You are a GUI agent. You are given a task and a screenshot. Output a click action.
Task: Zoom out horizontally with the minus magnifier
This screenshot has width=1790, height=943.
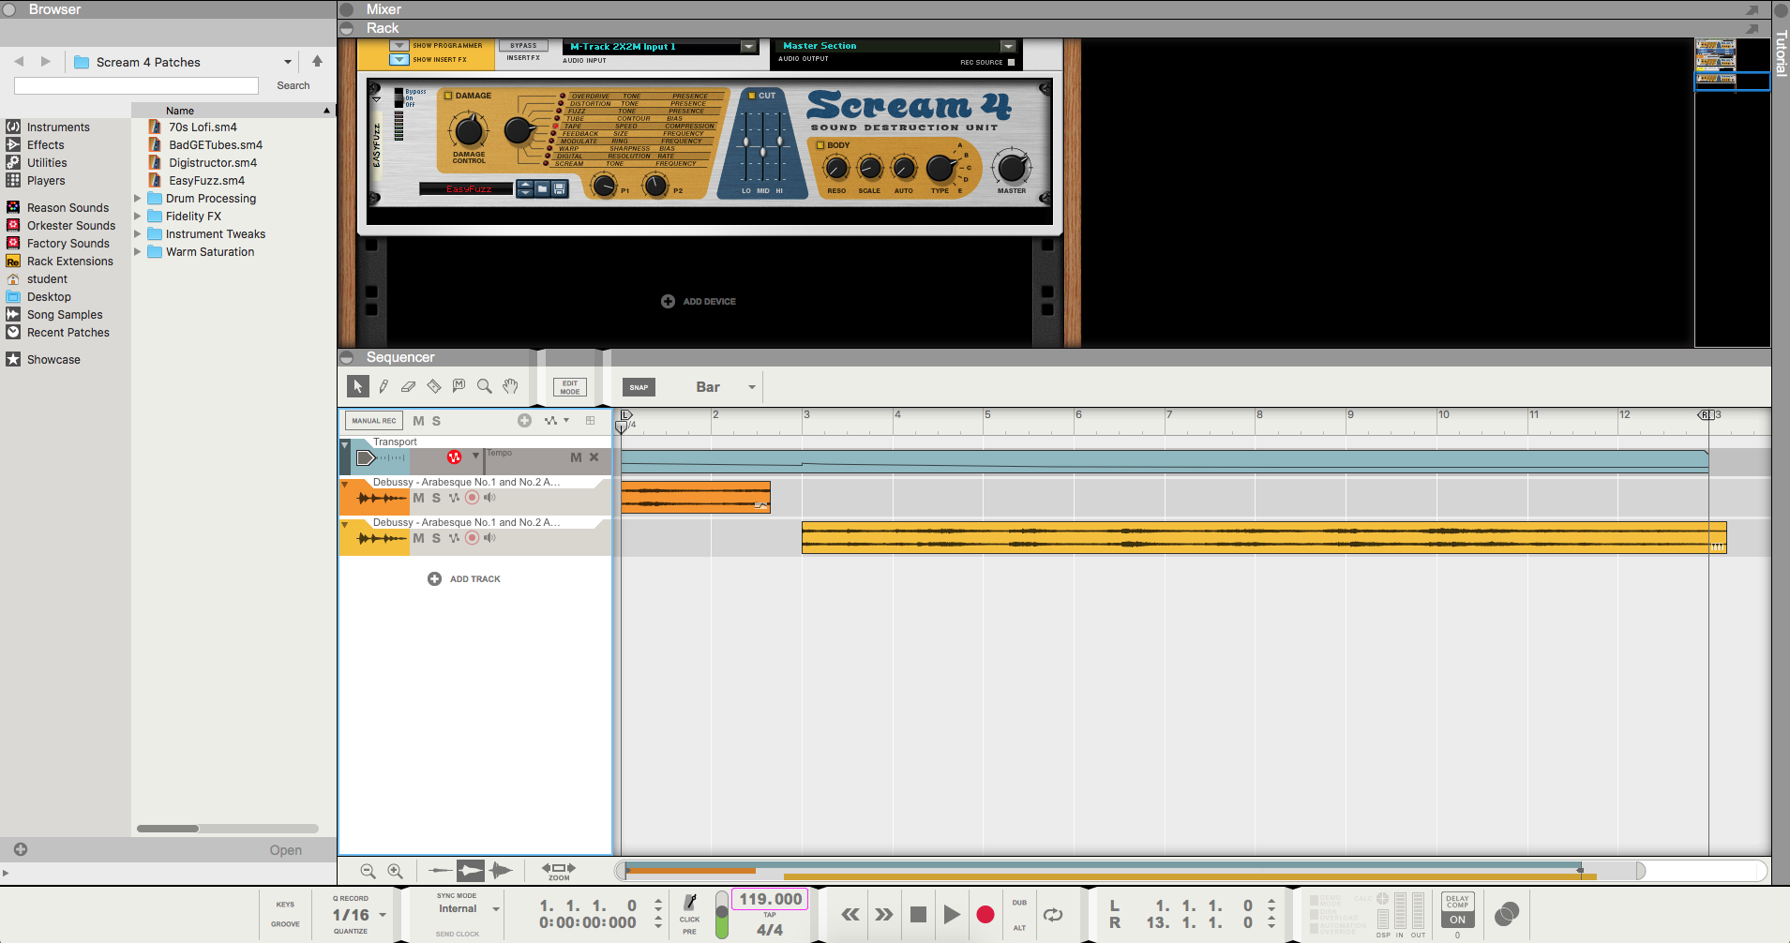click(368, 871)
